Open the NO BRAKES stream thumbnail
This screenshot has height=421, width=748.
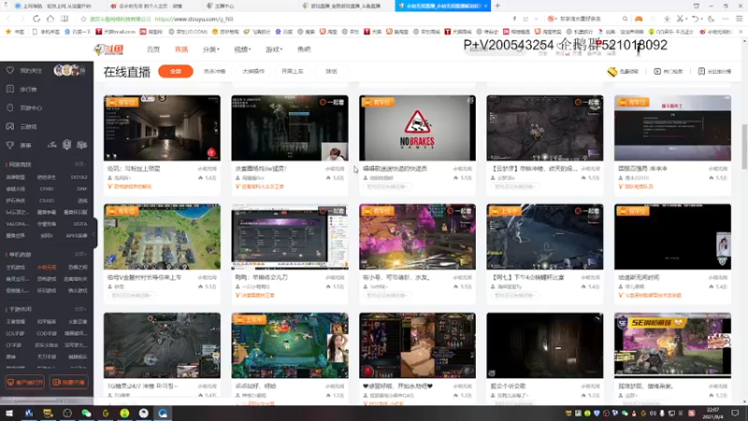[x=417, y=127]
